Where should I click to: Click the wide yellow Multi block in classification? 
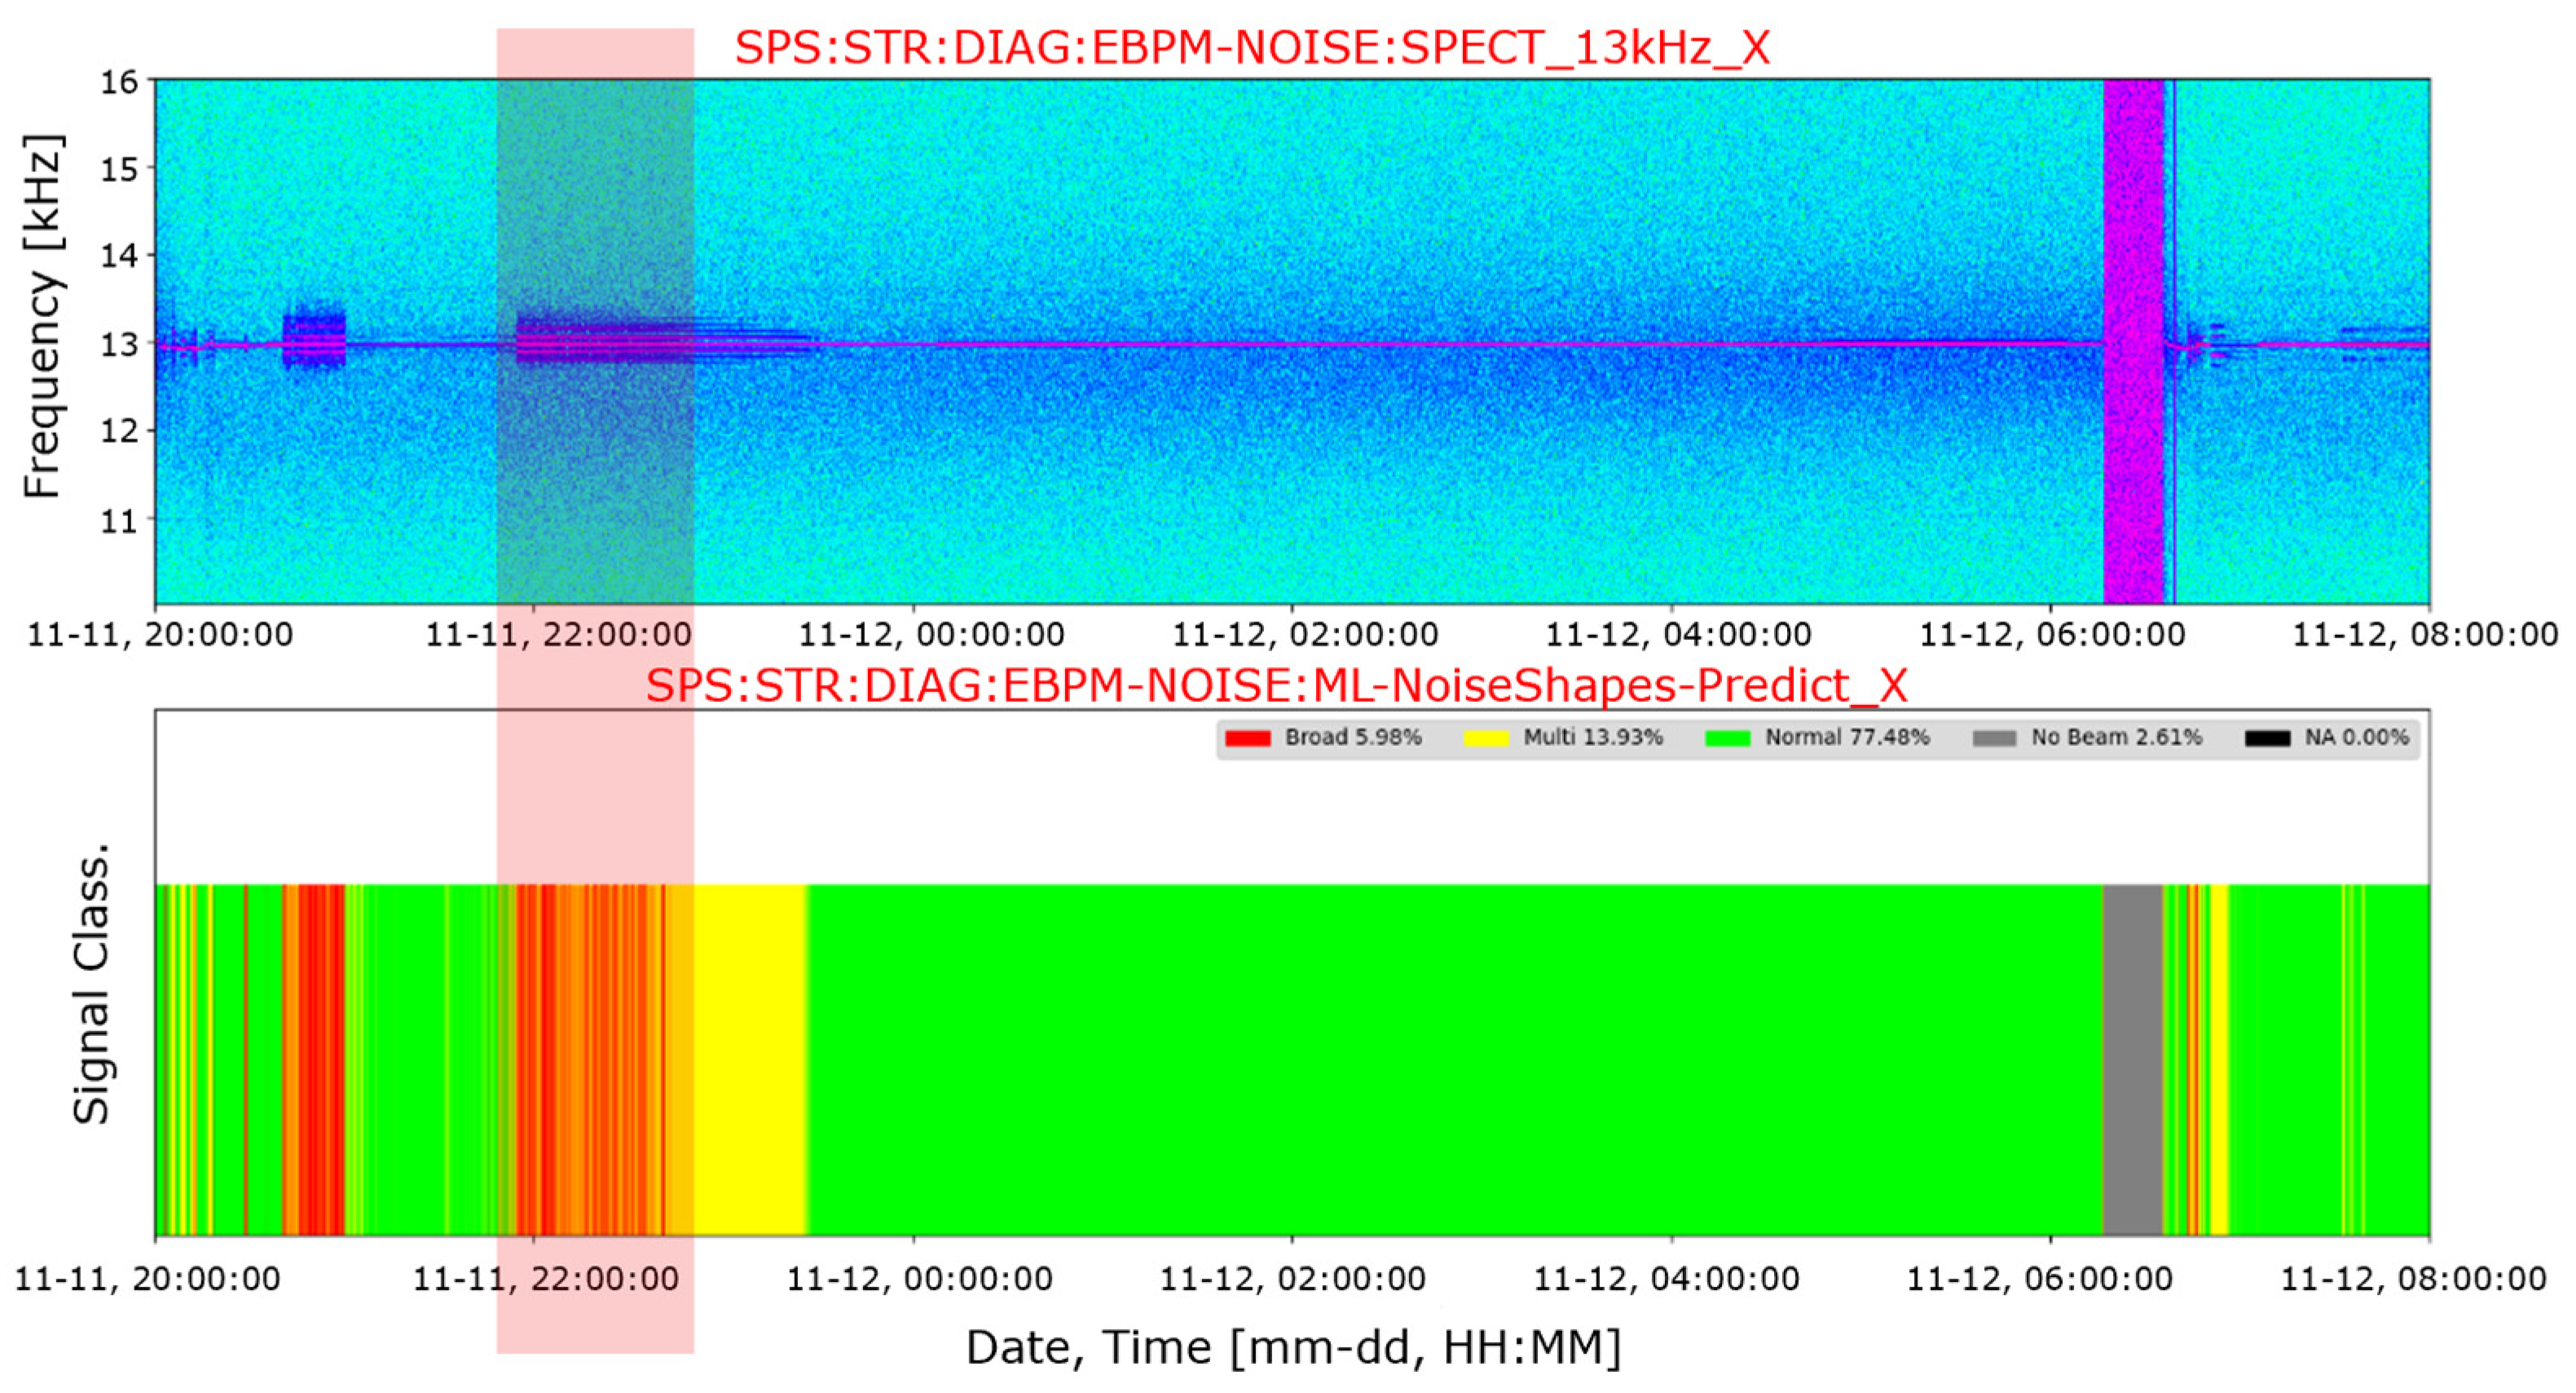(750, 1060)
